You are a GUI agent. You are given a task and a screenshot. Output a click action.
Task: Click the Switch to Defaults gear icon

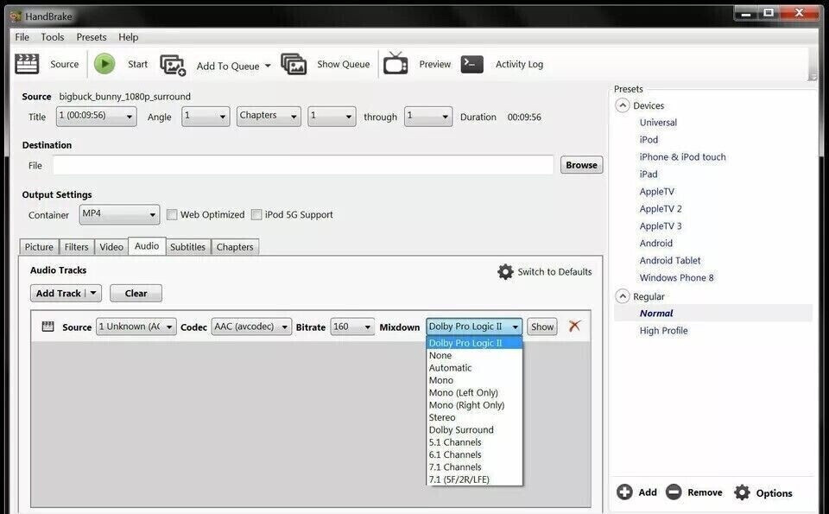pyautogui.click(x=505, y=270)
